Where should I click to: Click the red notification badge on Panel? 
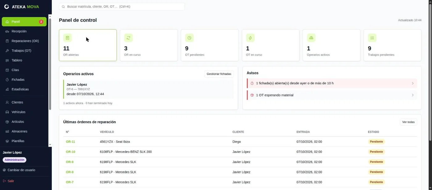pyautogui.click(x=41, y=22)
